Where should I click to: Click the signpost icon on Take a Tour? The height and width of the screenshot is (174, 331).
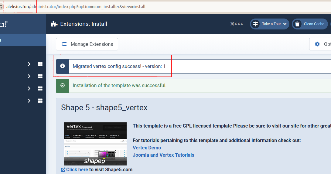pyautogui.click(x=255, y=24)
